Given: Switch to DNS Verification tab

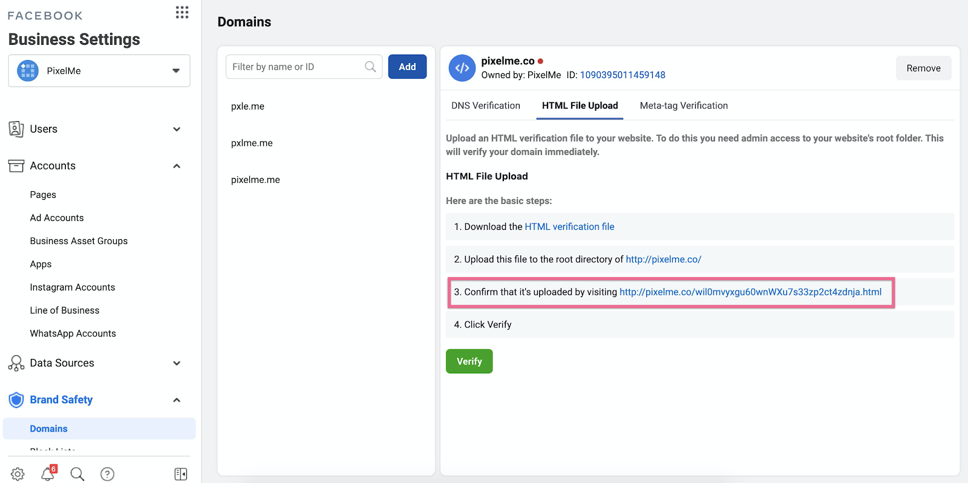Looking at the screenshot, I should [485, 105].
